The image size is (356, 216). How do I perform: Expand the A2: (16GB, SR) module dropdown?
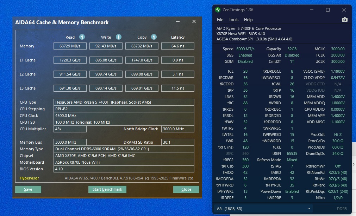tap(263, 209)
